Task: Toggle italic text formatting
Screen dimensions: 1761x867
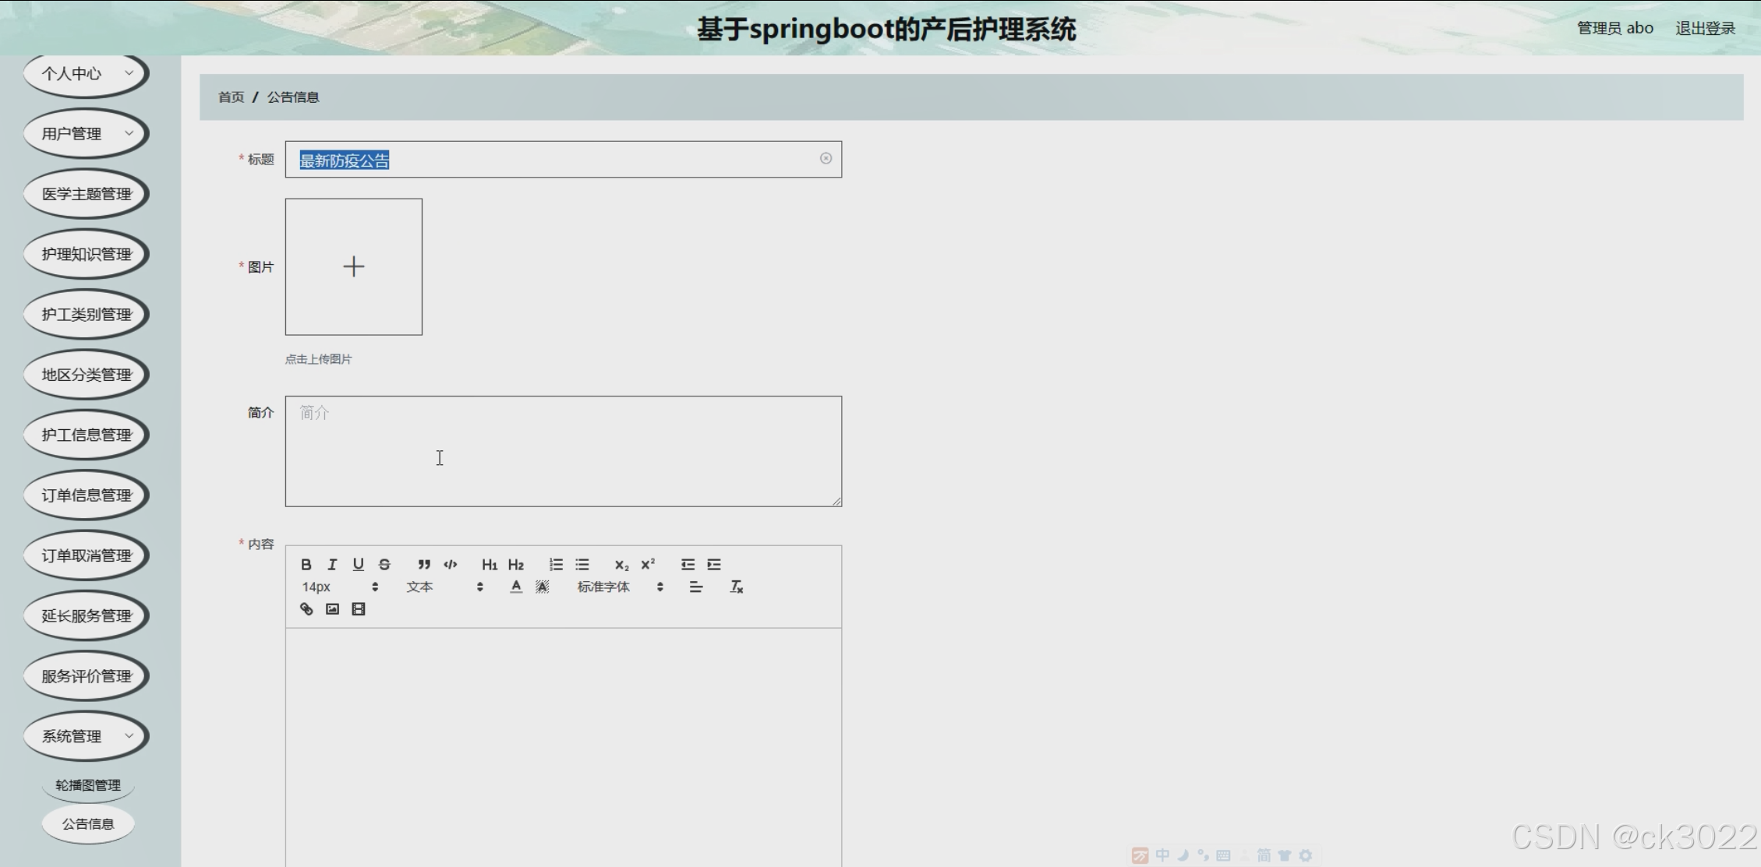Action: [332, 564]
